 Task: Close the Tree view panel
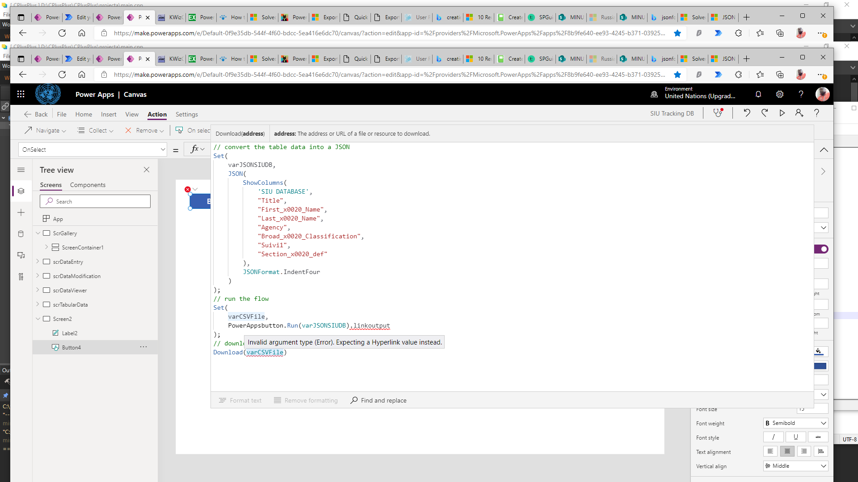click(x=147, y=170)
